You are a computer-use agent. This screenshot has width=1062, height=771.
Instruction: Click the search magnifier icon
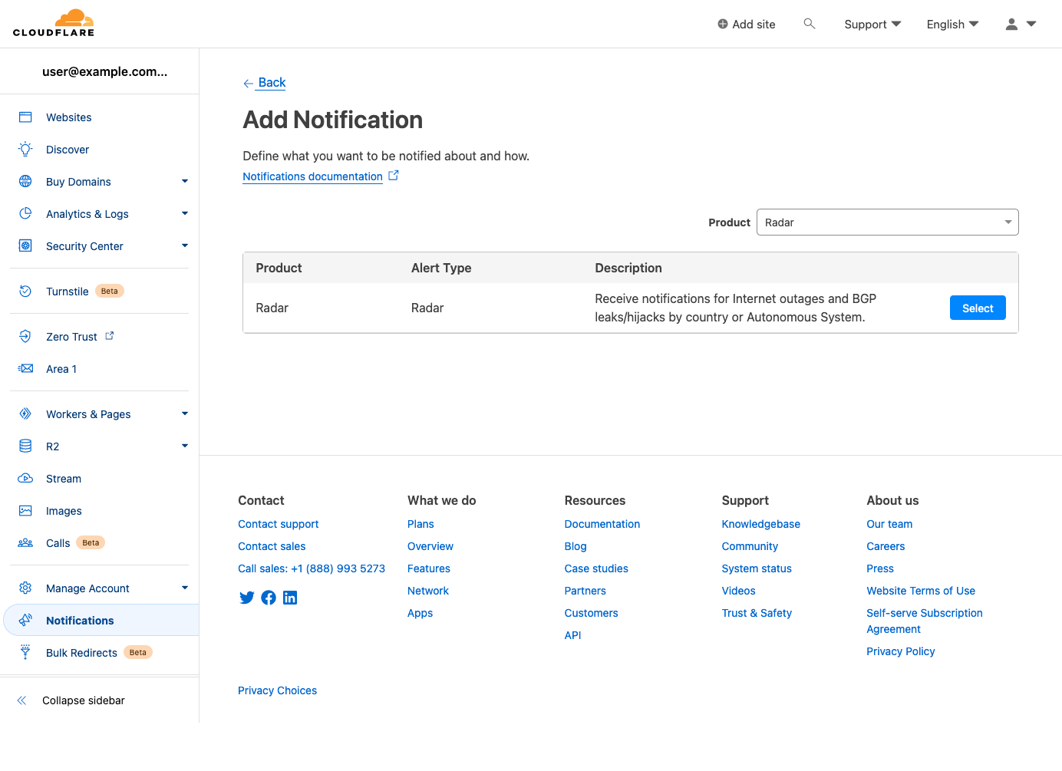point(809,24)
